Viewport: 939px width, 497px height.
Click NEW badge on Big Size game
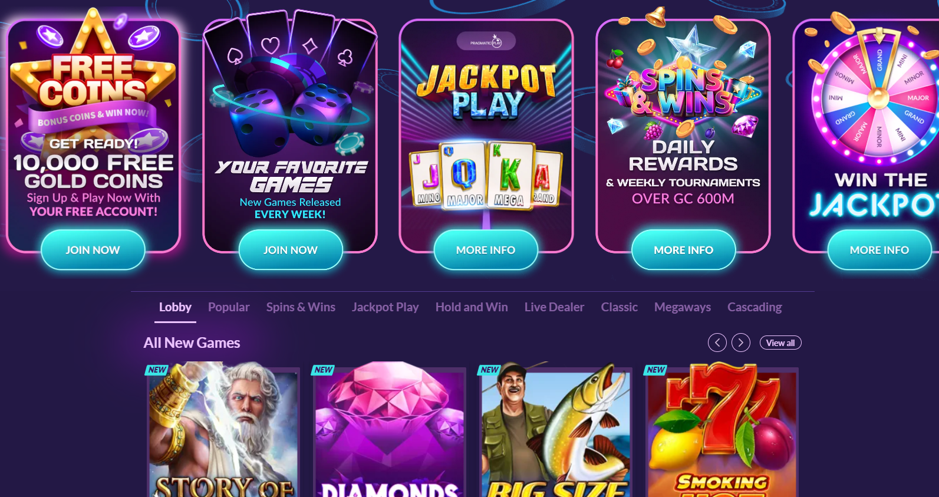[489, 370]
